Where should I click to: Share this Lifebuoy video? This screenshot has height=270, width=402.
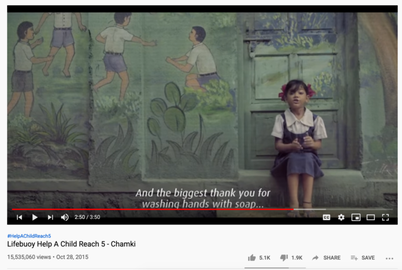326,258
